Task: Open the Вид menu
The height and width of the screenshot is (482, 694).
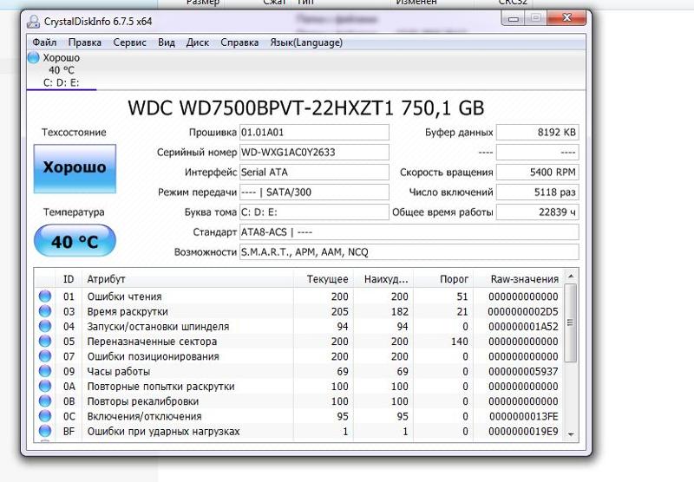Action: [167, 42]
